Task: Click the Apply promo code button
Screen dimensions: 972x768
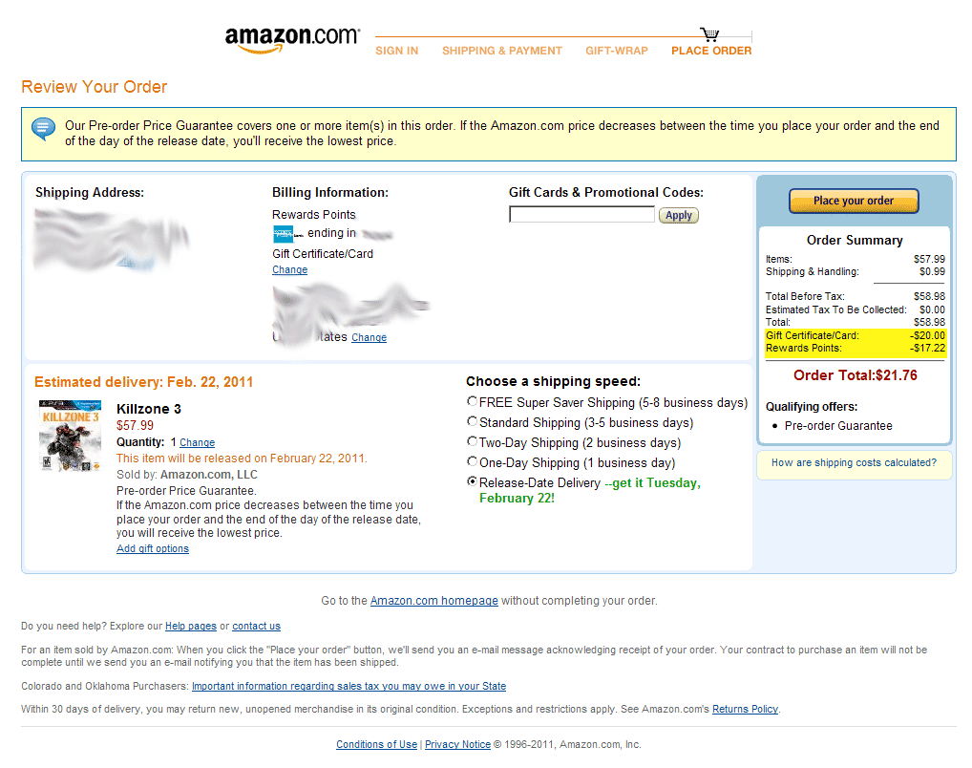Action: coord(679,215)
